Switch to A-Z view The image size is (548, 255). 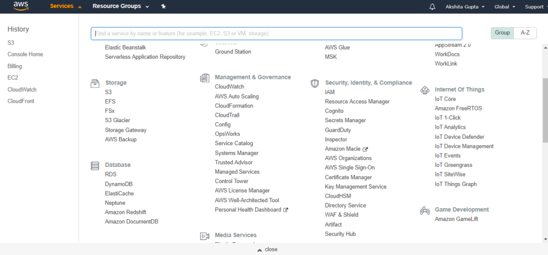(526, 33)
